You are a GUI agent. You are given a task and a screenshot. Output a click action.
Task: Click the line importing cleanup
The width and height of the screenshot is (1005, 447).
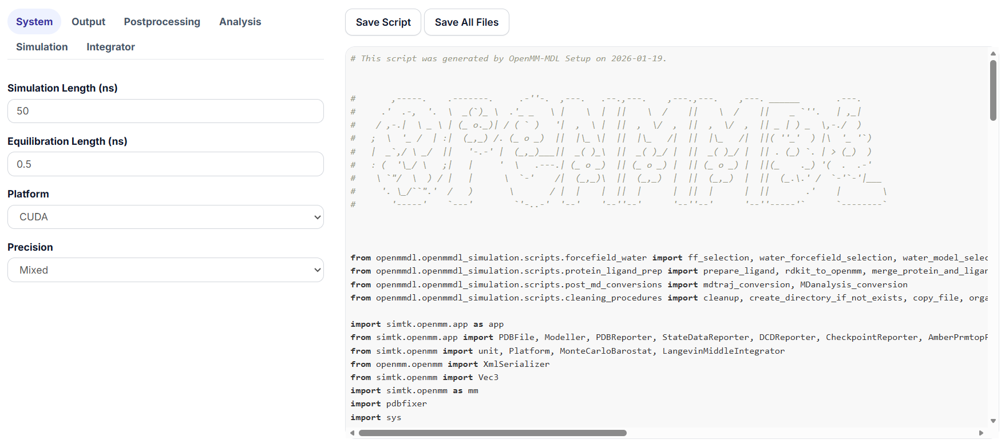tap(669, 298)
